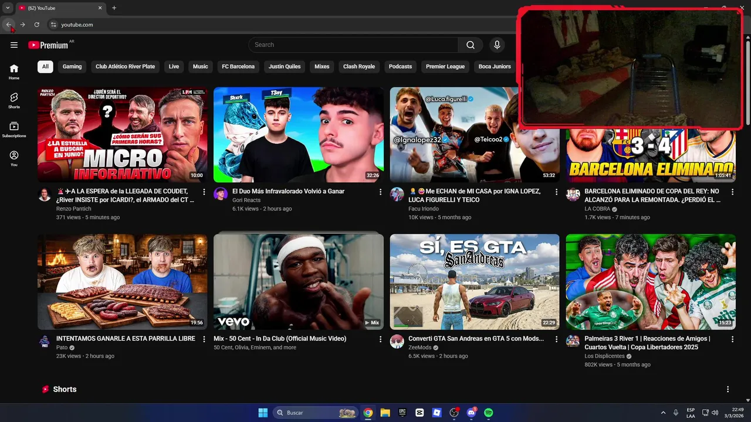Open 'INTENTAMOS GANARLE A ESTA PARRILLA LIBRE' title
The image size is (751, 422).
click(x=126, y=338)
